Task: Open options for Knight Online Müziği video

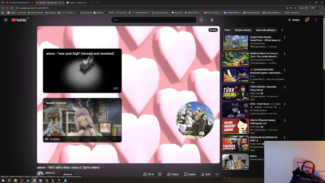Action: coord(285,37)
